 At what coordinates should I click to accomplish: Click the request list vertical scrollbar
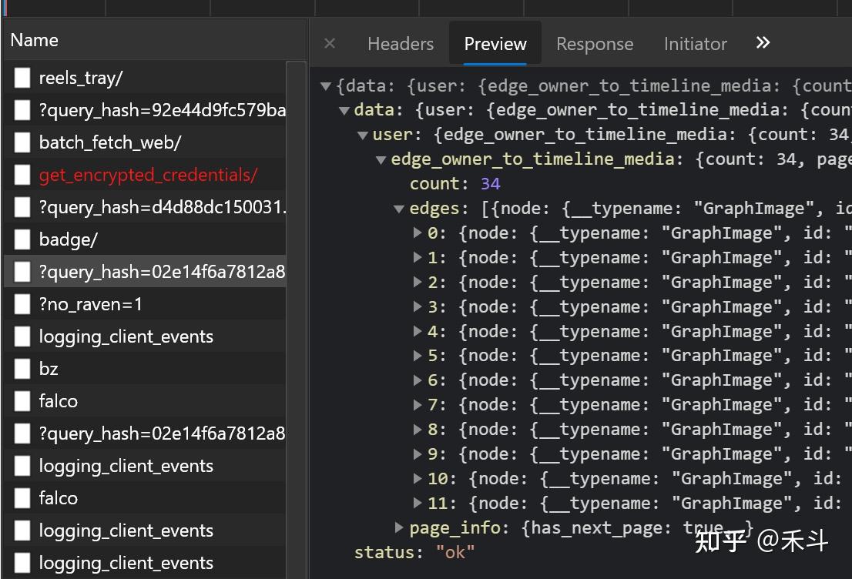[296, 320]
